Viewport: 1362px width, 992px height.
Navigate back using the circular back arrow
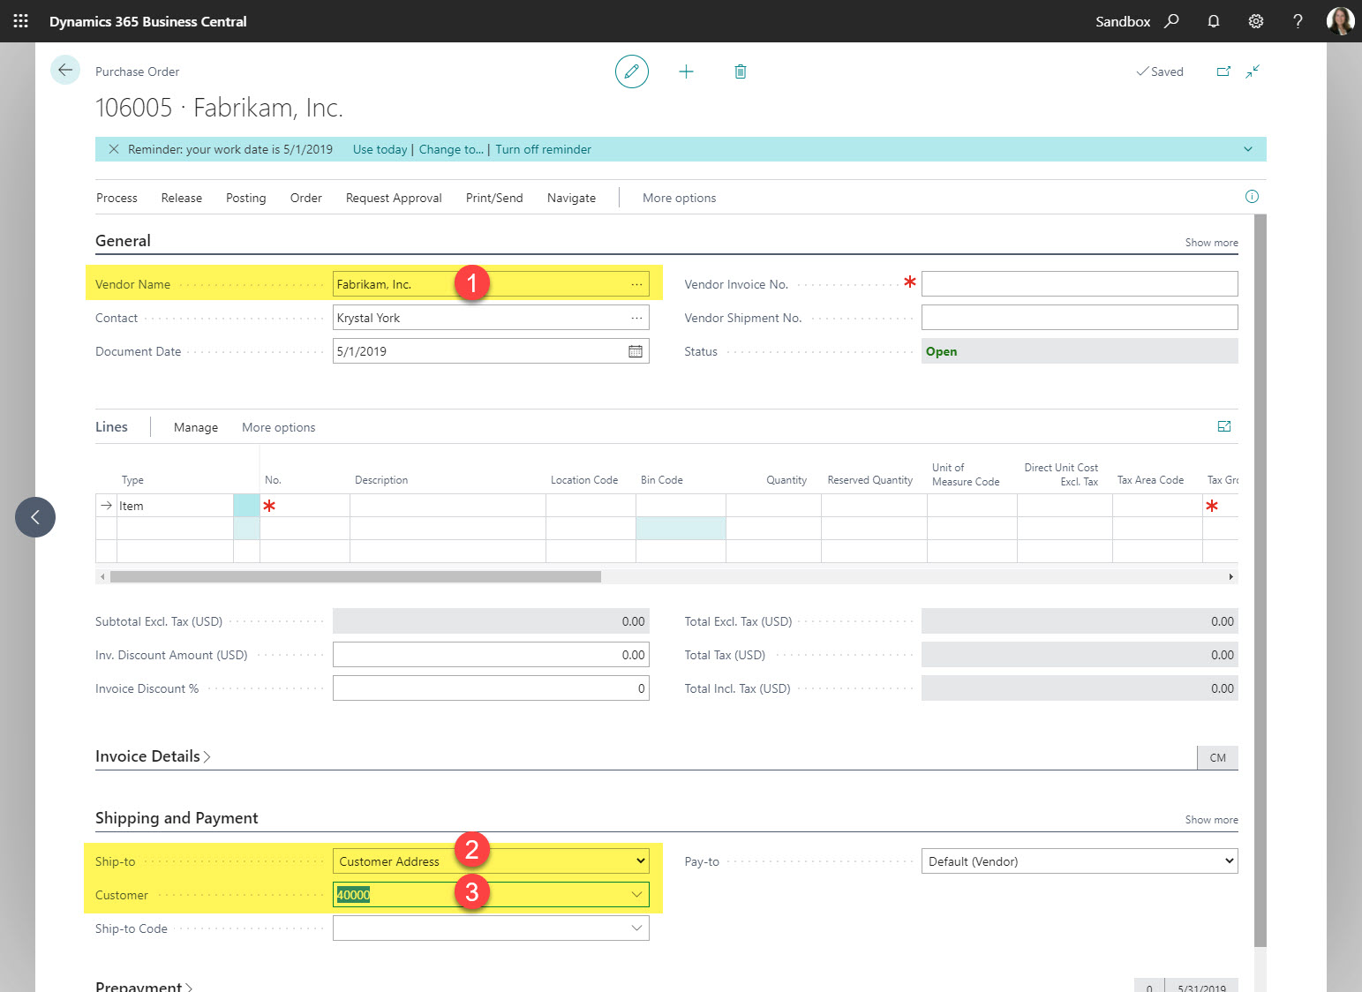64,70
